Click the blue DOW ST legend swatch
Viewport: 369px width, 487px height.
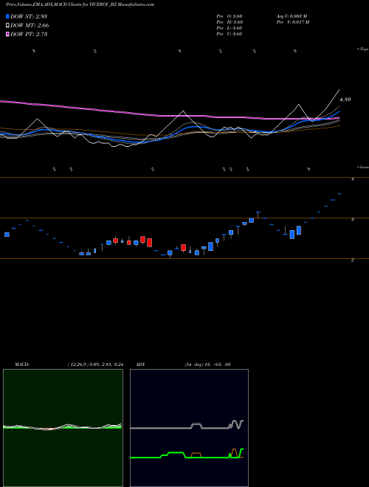point(8,16)
